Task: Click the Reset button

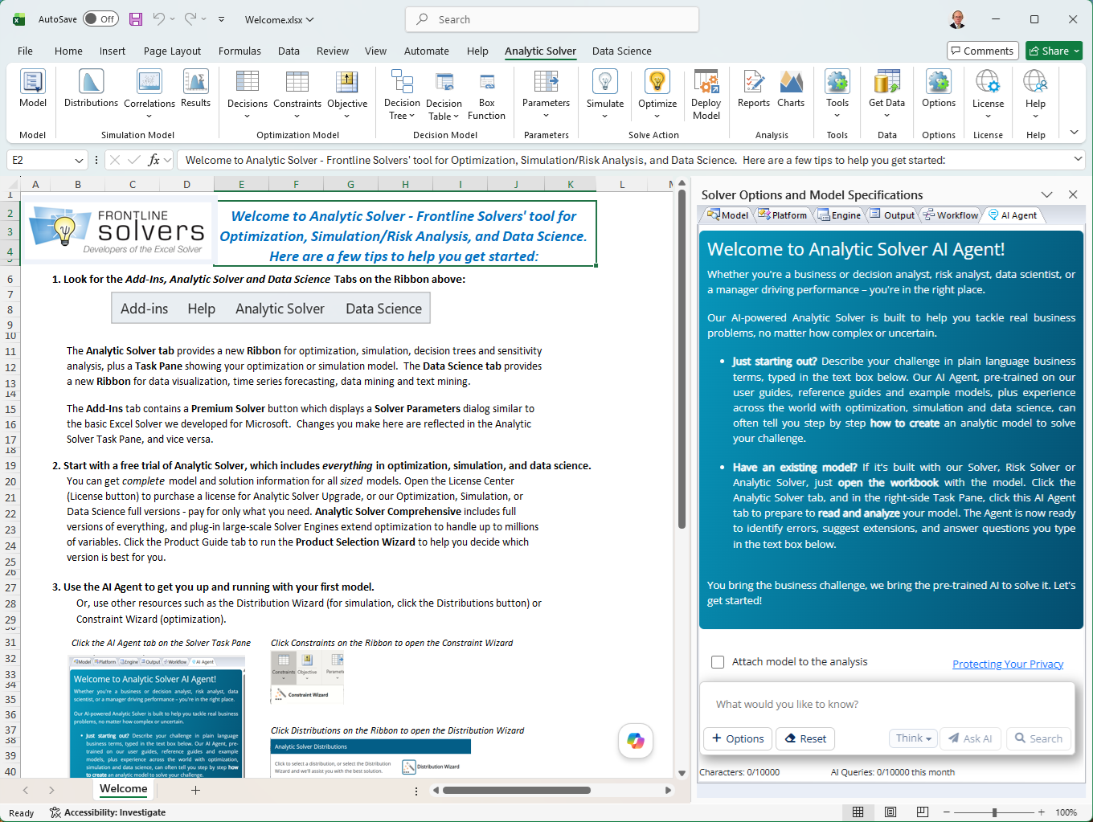Action: pos(805,738)
